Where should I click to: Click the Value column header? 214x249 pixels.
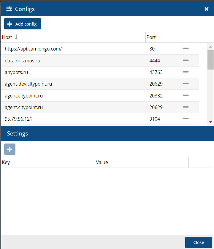102,163
